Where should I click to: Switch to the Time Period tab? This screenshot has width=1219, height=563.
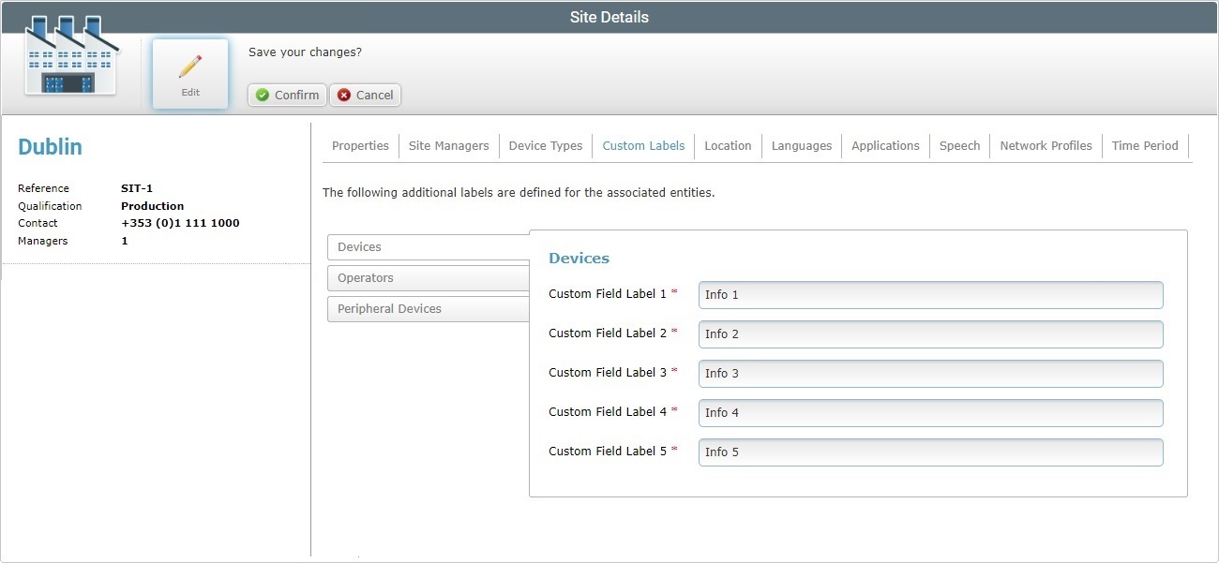tap(1144, 146)
